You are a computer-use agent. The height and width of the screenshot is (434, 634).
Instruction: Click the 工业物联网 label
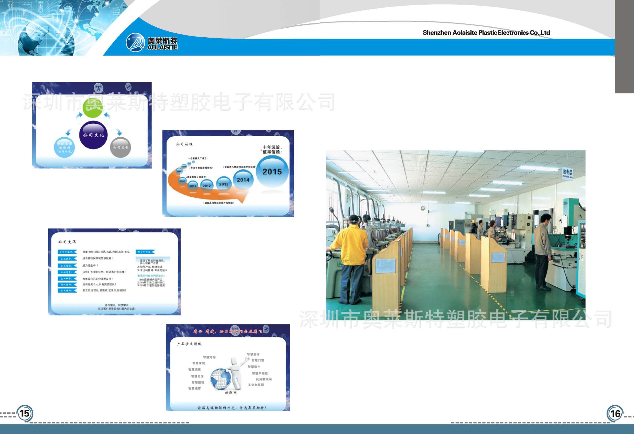[256, 385]
